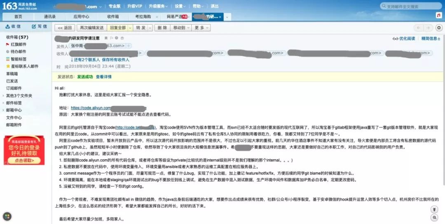Image resolution: width=445 pixels, height=224 pixels.
Task: Open the colorful apps icon at bottom left
Action: click(x=7, y=216)
